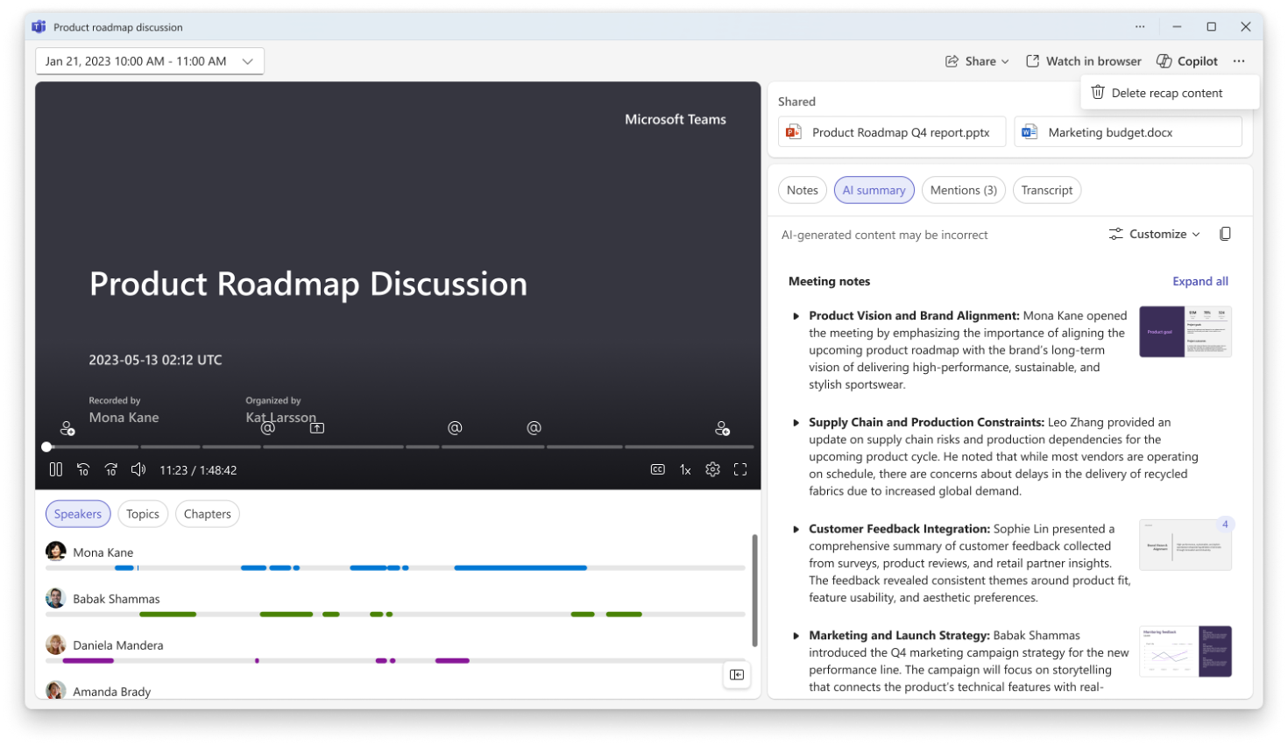The height and width of the screenshot is (746, 1288).
Task: Copy the AI summary to clipboard
Action: [1225, 234]
